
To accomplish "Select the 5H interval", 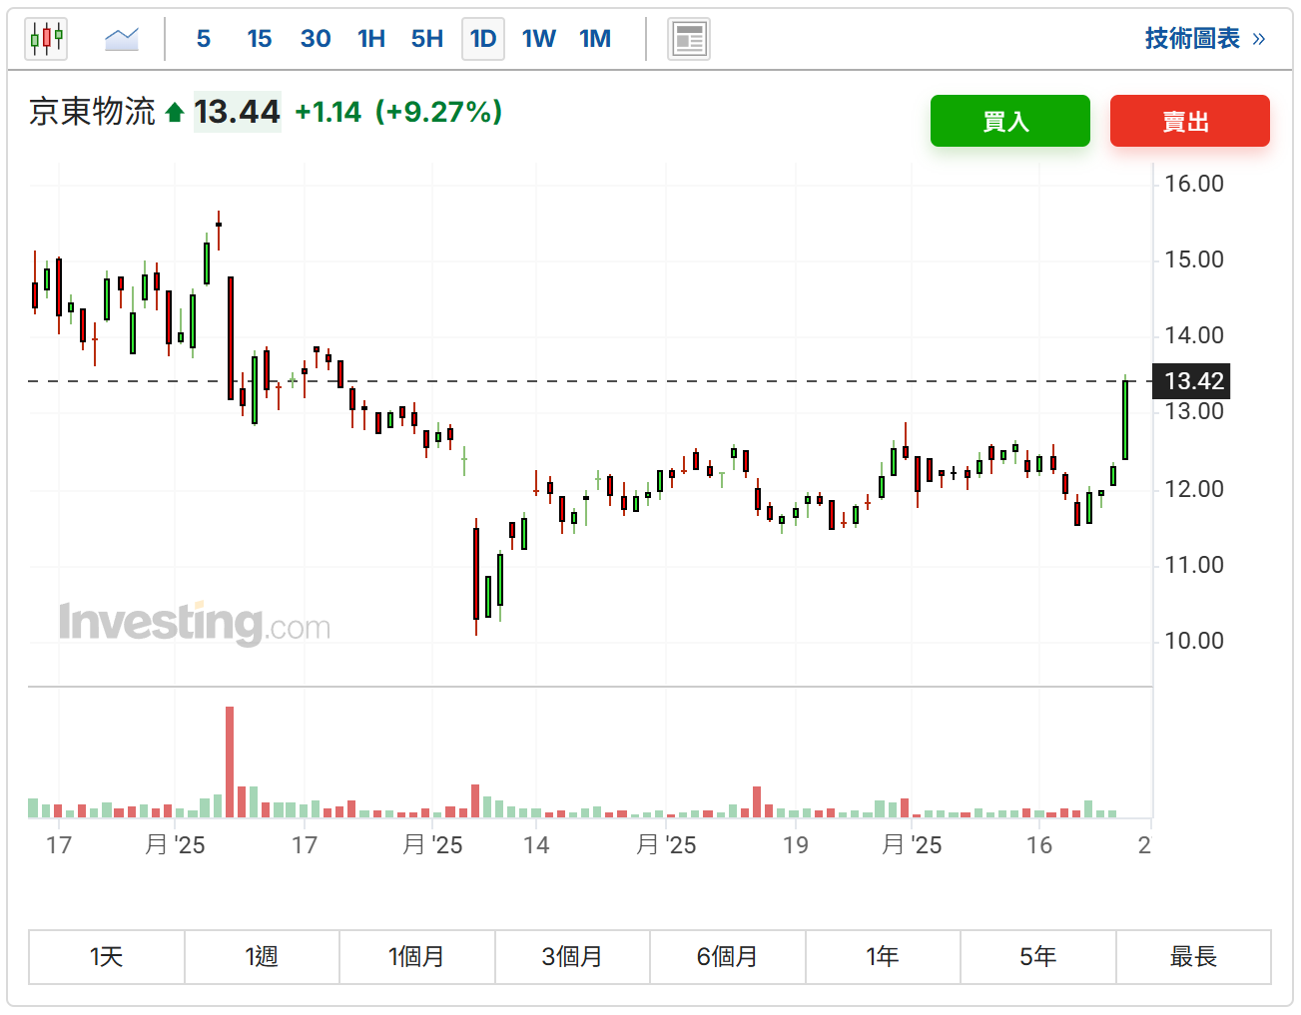I will 427,39.
